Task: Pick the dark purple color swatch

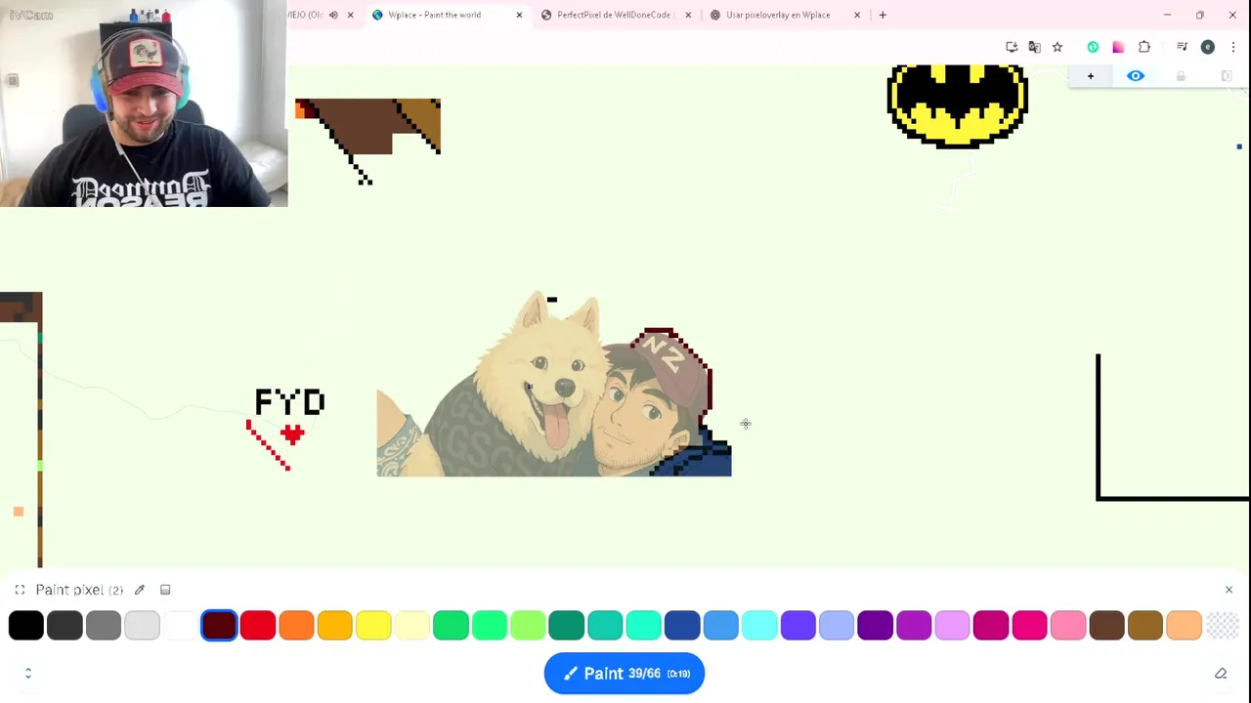Action: coord(876,625)
